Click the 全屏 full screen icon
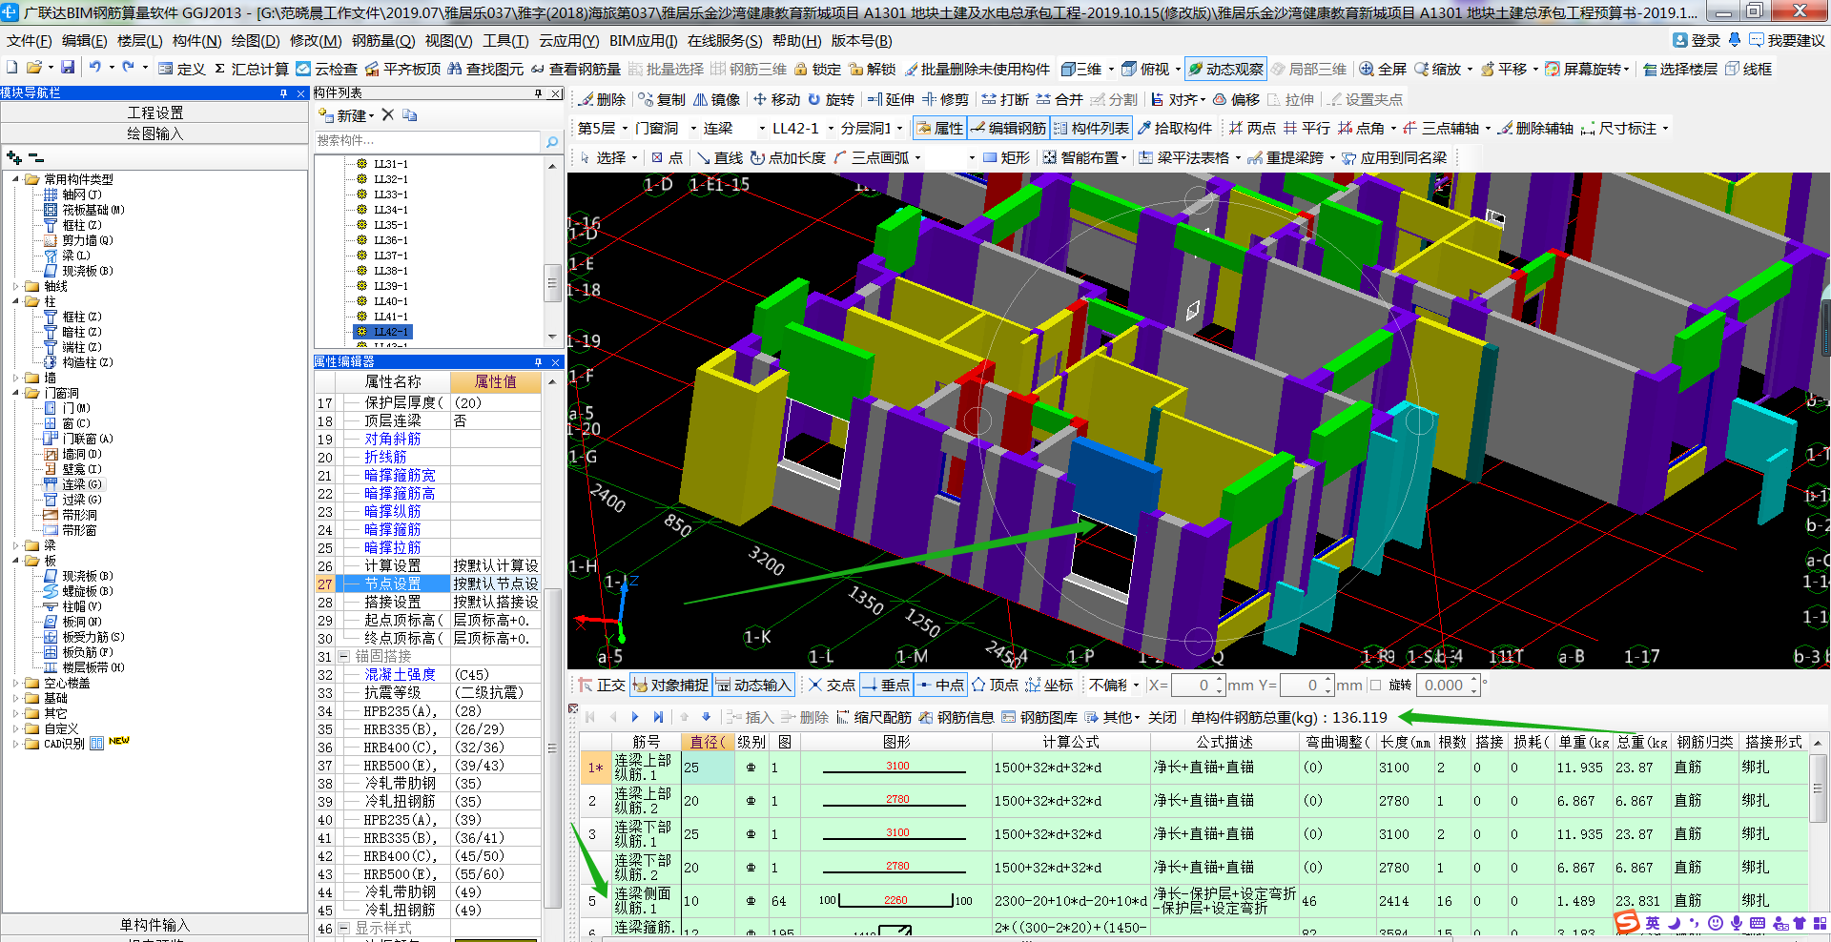The image size is (1831, 942). pyautogui.click(x=1383, y=69)
